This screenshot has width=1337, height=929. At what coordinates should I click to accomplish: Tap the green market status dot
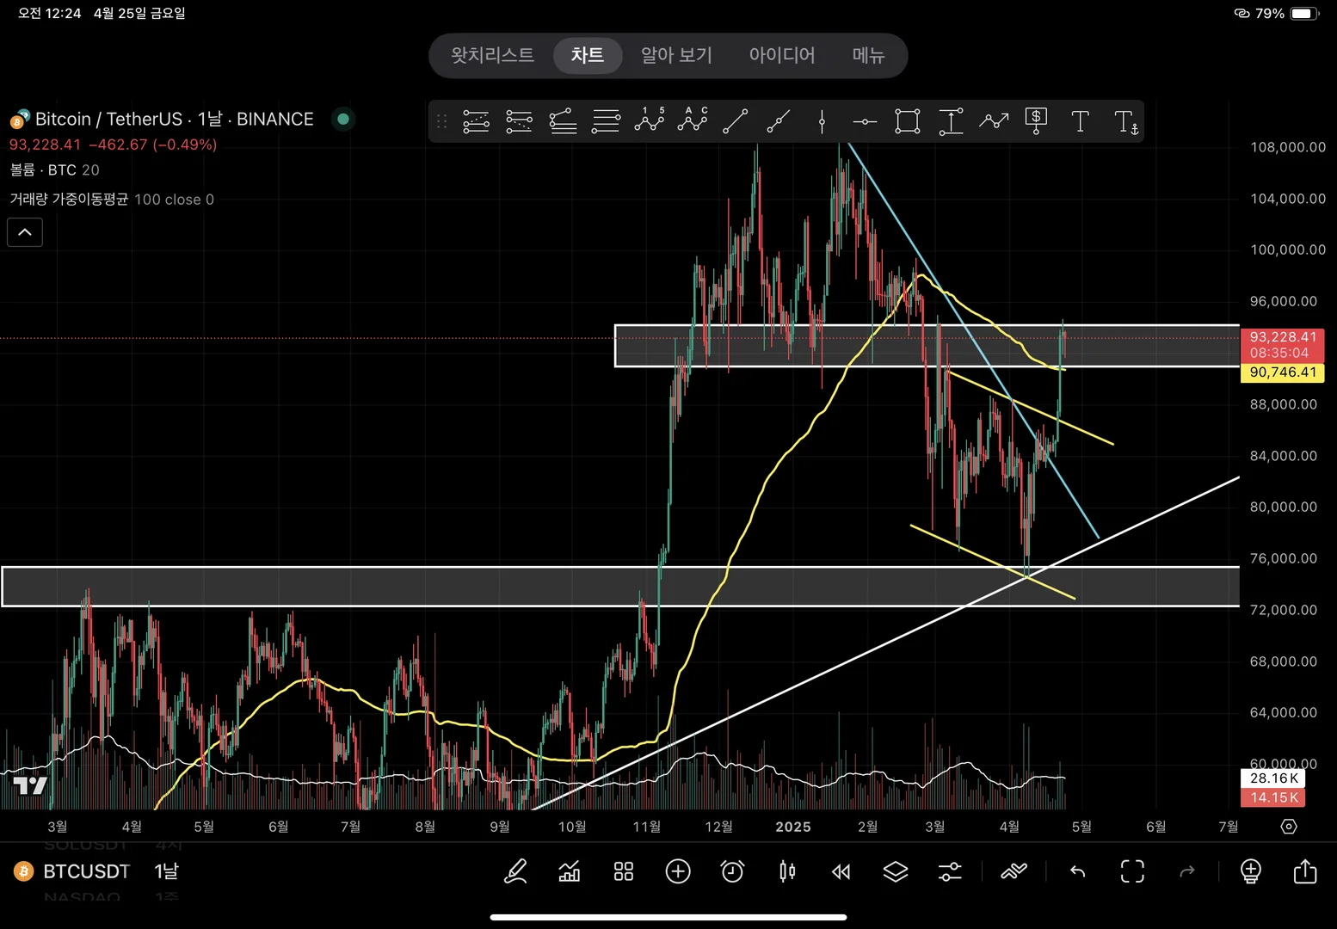coord(343,119)
